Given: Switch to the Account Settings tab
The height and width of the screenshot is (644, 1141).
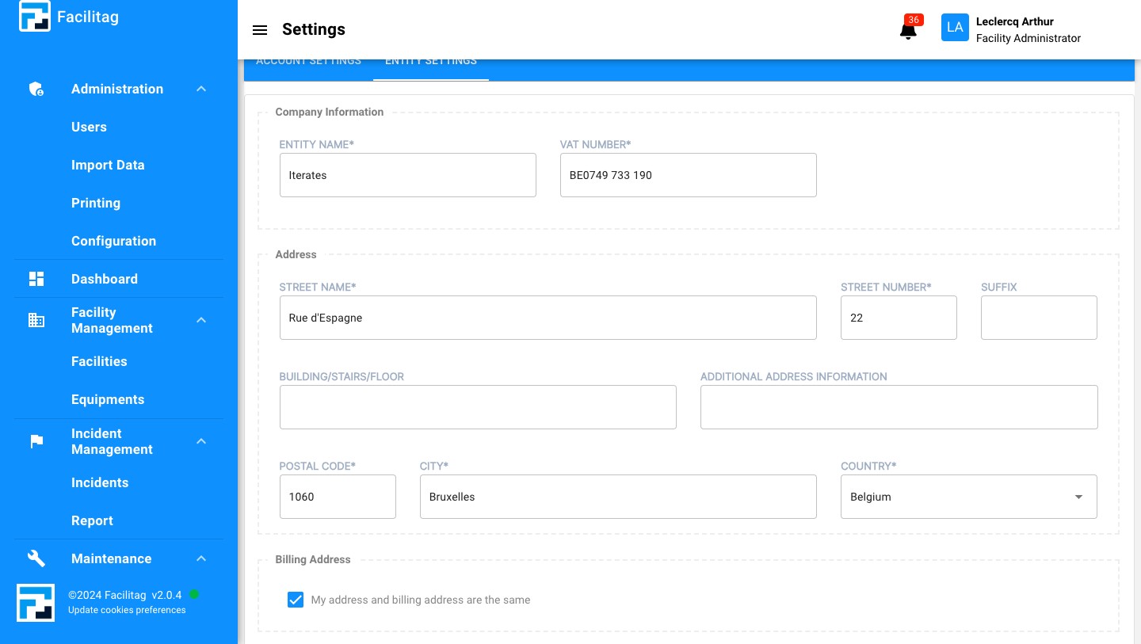Looking at the screenshot, I should [308, 60].
